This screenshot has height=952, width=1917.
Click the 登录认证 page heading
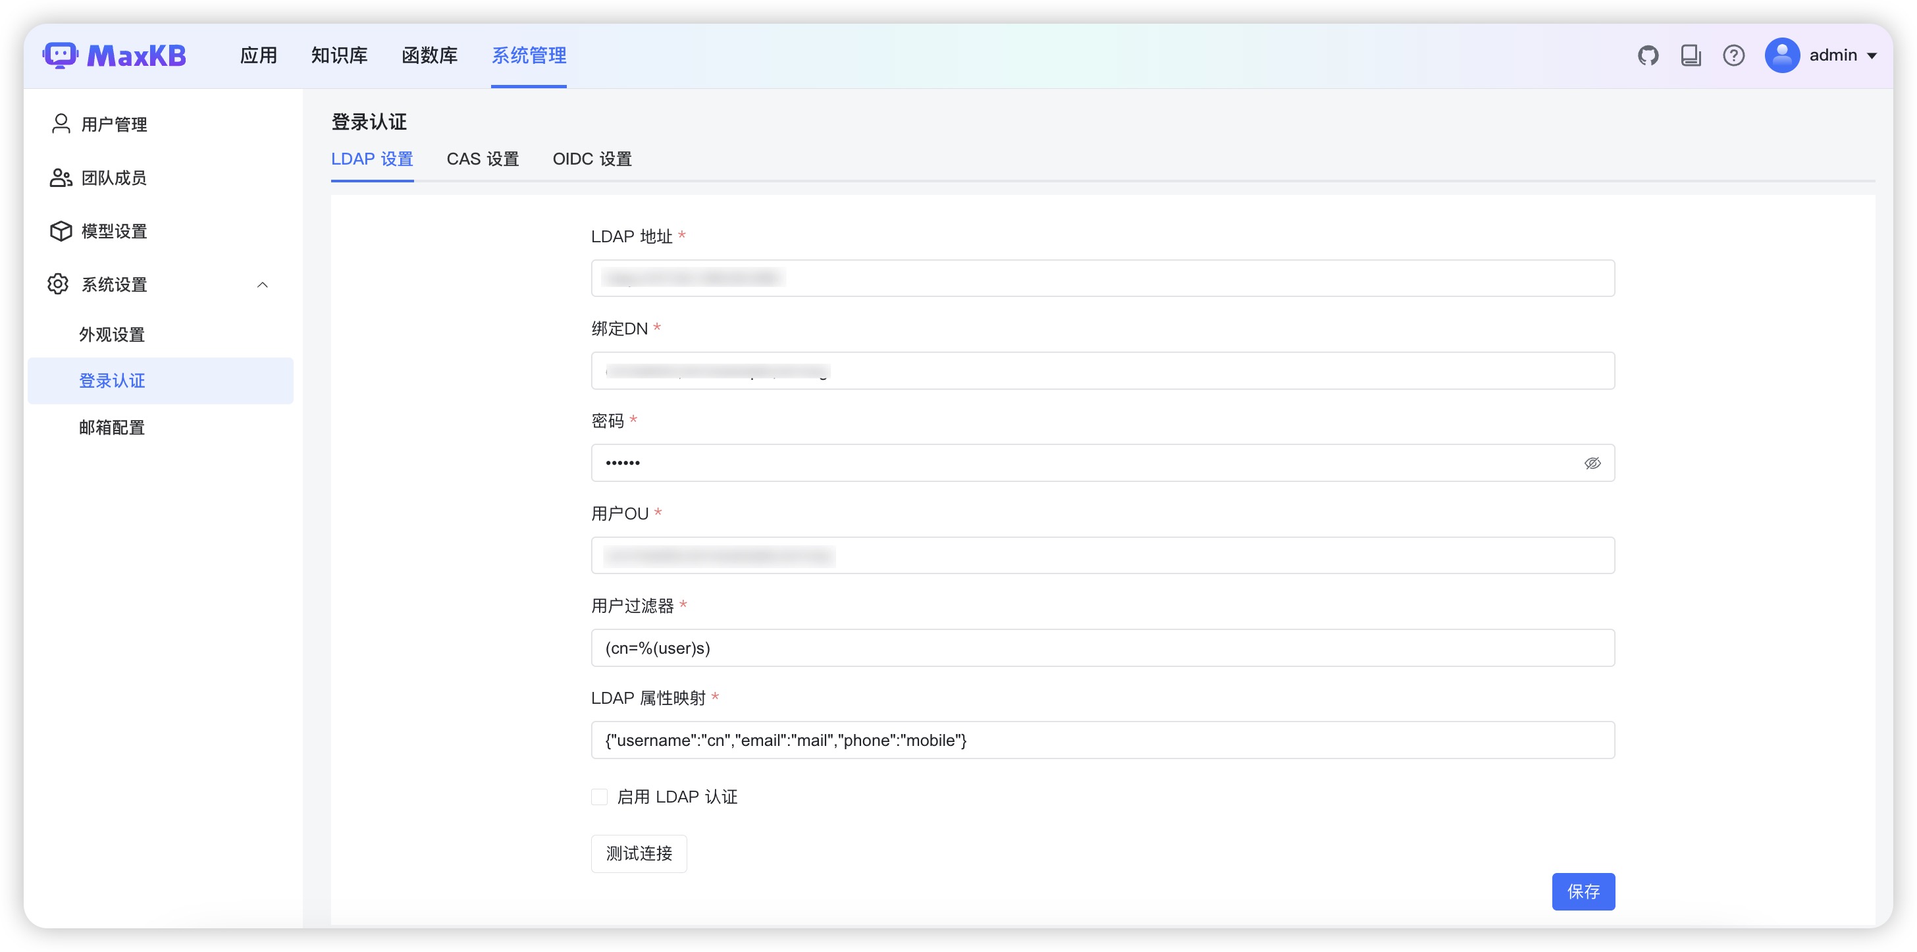click(369, 121)
